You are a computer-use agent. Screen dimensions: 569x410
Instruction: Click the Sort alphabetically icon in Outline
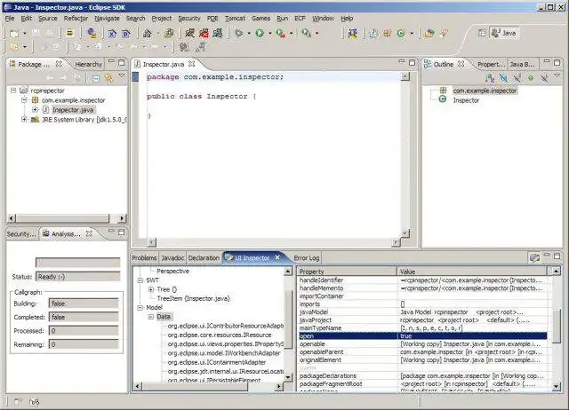pyautogui.click(x=490, y=77)
